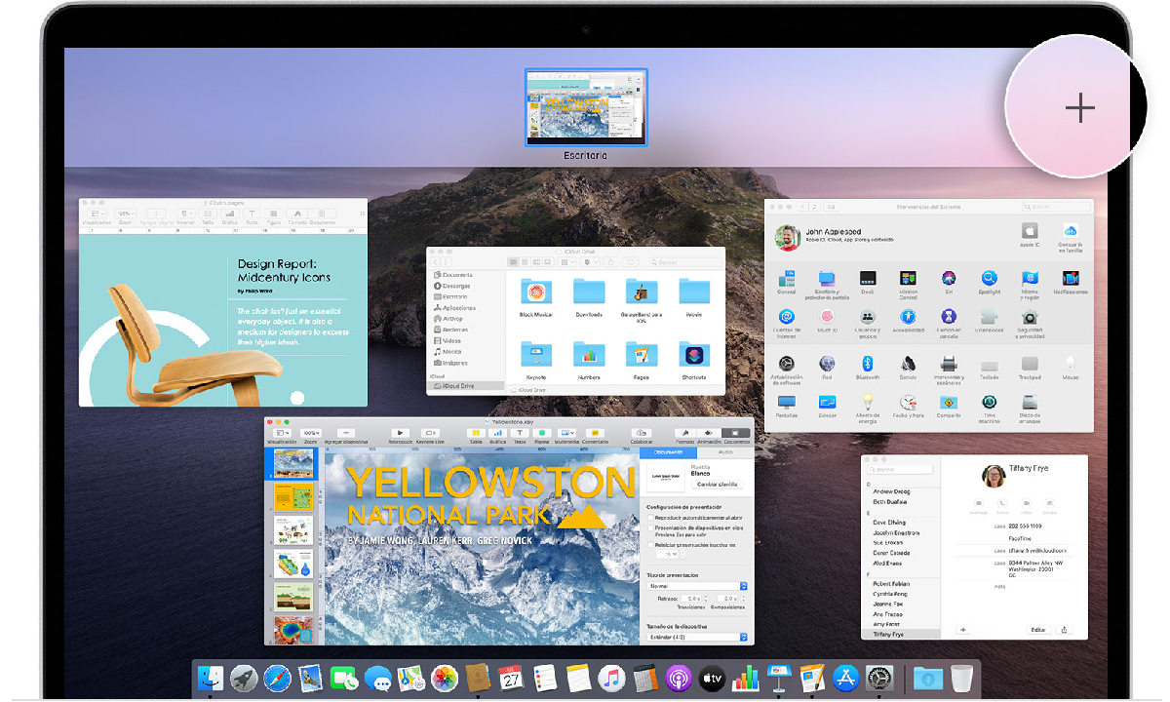This screenshot has width=1170, height=702.
Task: Open Mission Control pane in System Preferences
Action: pos(908,279)
